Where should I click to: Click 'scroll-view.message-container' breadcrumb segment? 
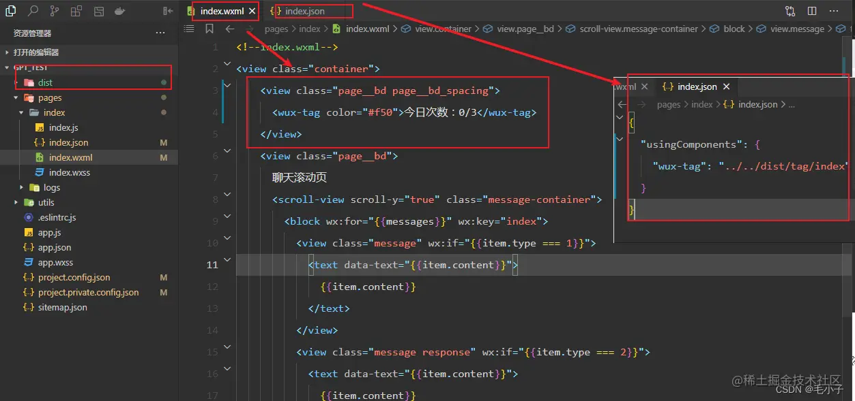[639, 29]
